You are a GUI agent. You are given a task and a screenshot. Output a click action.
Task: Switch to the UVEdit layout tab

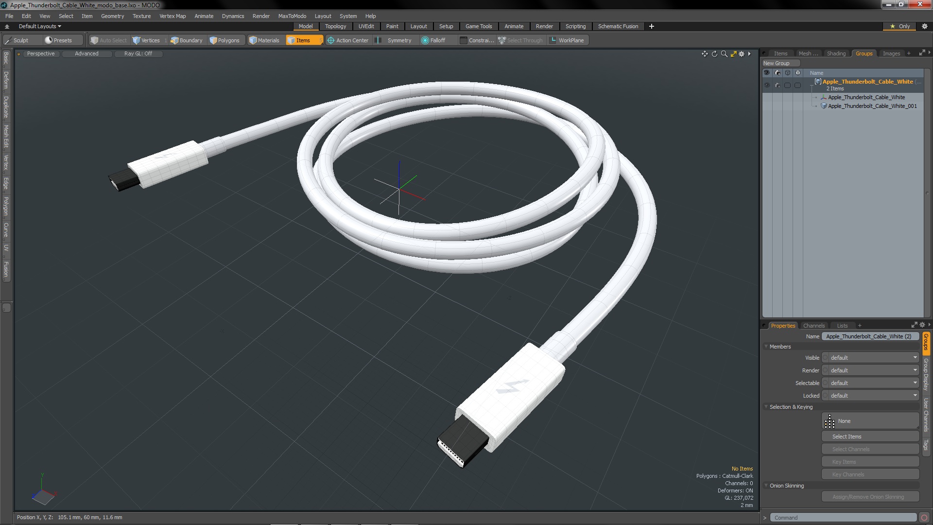[366, 26]
